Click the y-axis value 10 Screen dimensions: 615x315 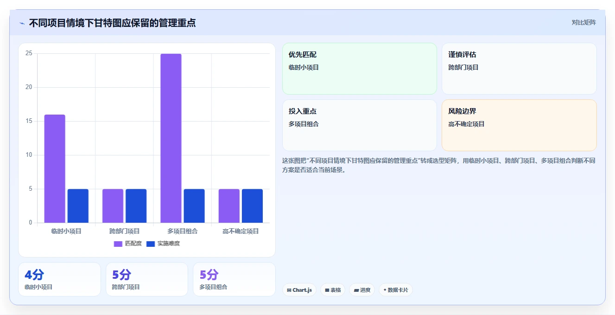(x=29, y=155)
